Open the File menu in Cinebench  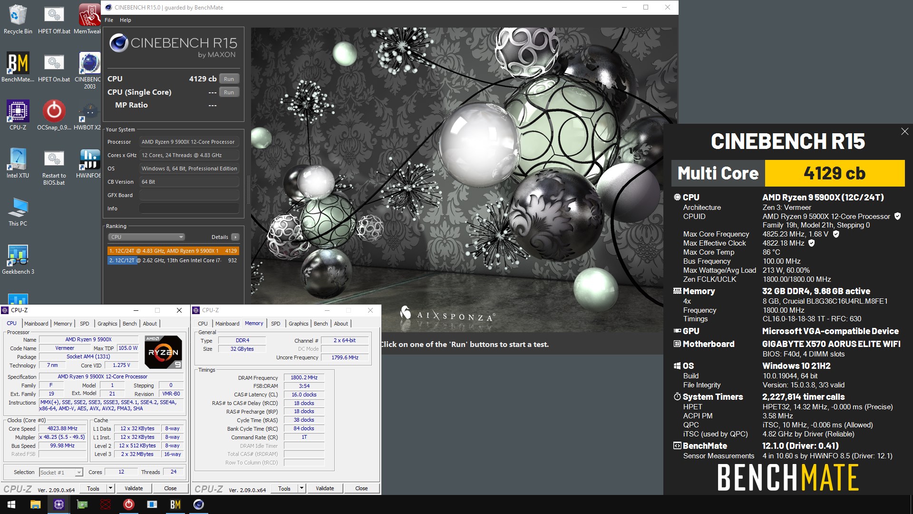pyautogui.click(x=109, y=20)
